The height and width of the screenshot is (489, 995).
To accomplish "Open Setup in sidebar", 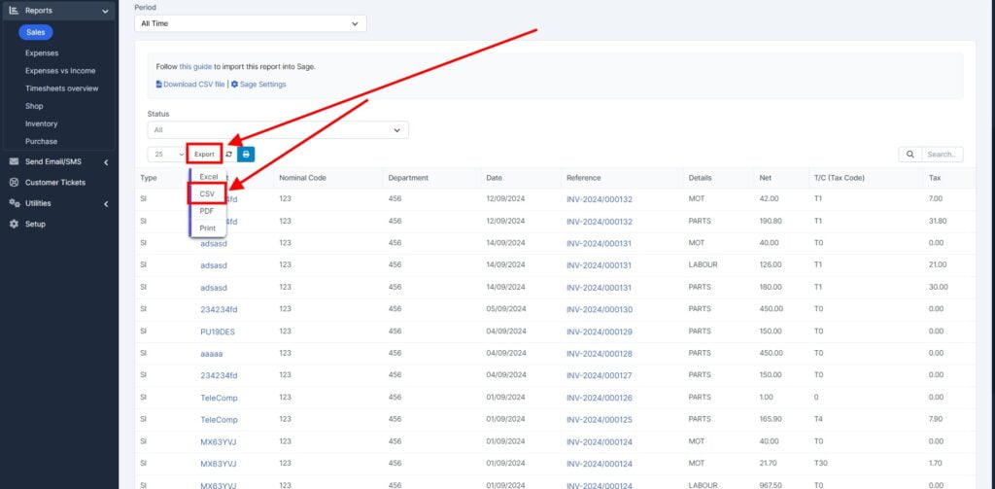I will point(35,225).
